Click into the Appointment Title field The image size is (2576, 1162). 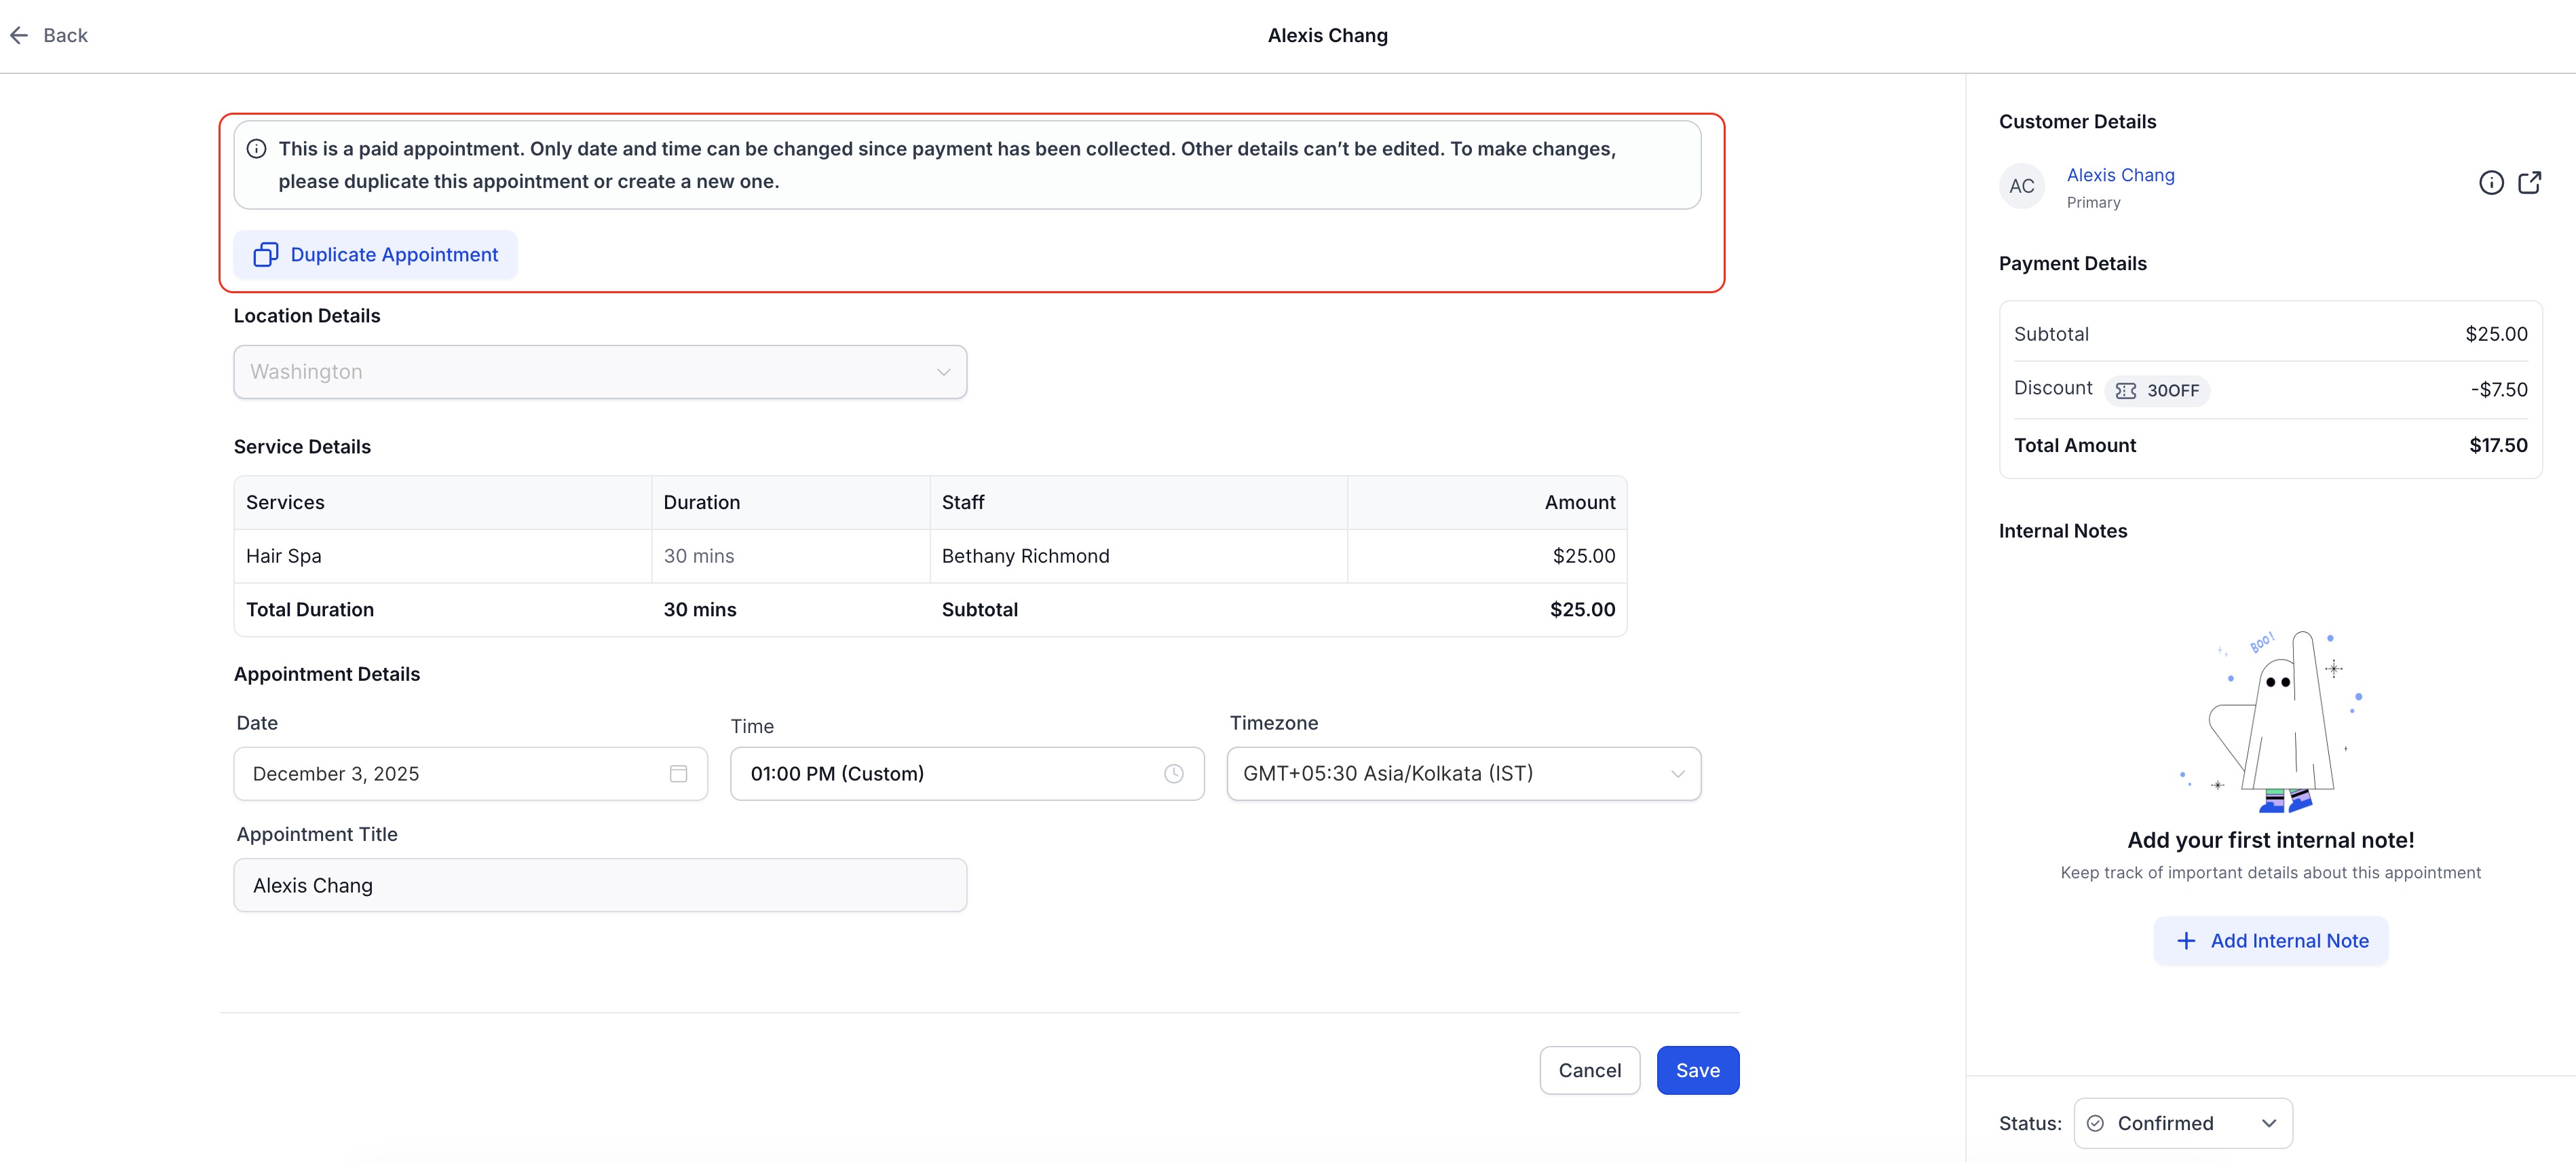pyautogui.click(x=600, y=886)
